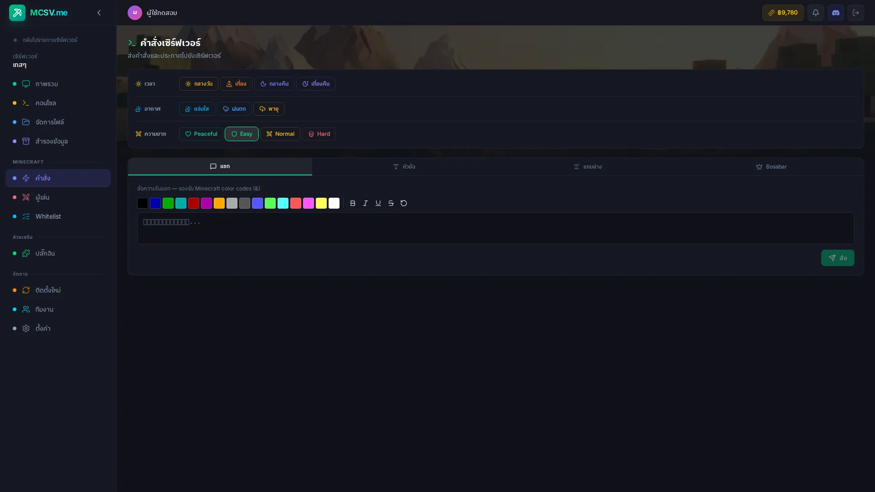Click the reset formatting icon

point(403,203)
